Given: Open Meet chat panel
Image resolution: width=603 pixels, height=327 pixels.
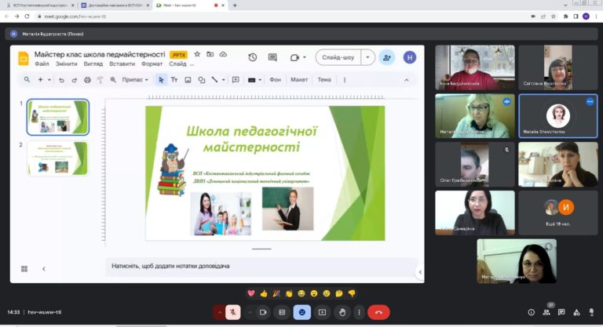Looking at the screenshot, I should 561,312.
